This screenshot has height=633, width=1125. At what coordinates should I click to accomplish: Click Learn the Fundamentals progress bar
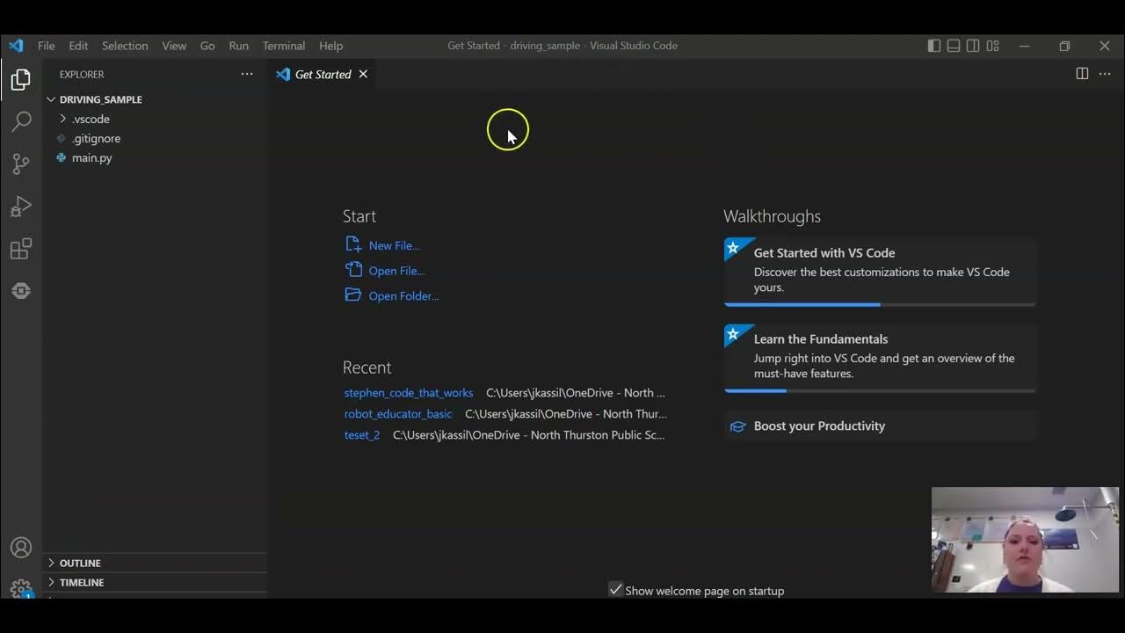(x=880, y=390)
